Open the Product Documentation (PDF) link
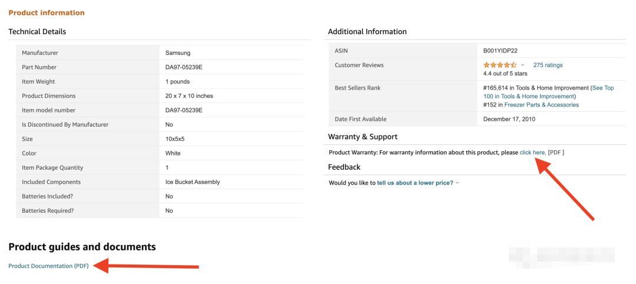 (x=48, y=266)
